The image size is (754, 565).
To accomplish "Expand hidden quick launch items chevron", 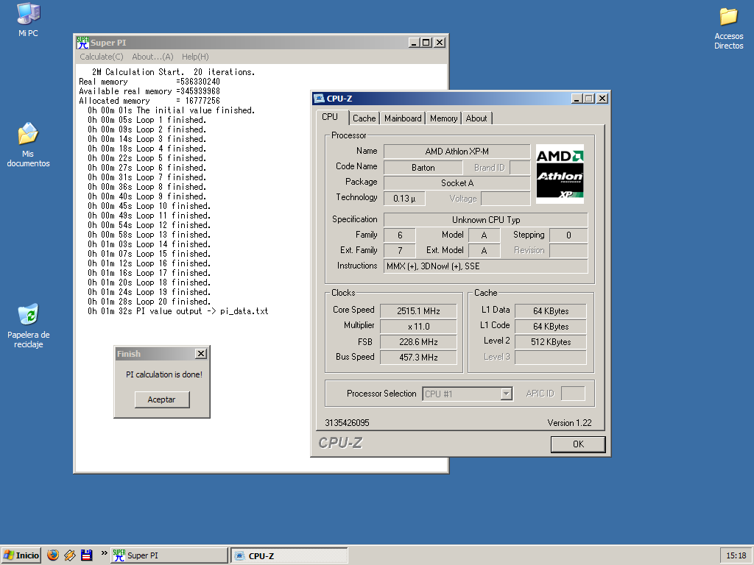I will tap(104, 552).
